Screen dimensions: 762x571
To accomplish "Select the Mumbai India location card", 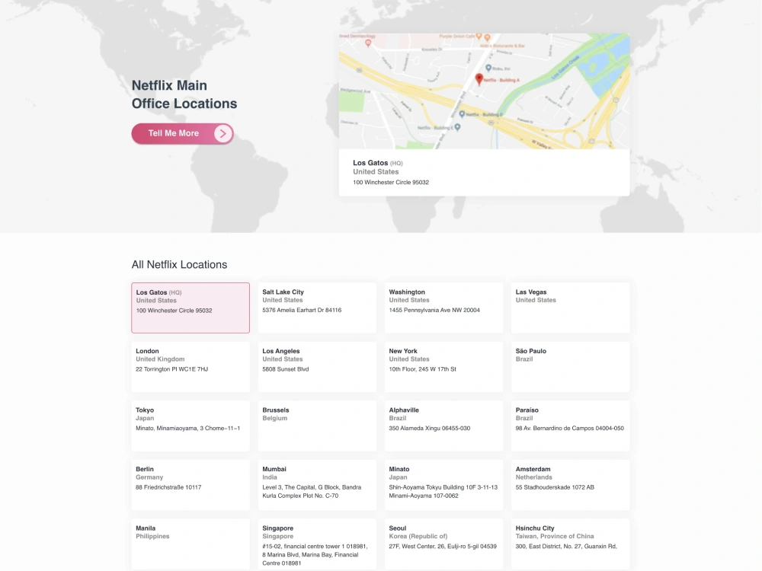I will 317,486.
